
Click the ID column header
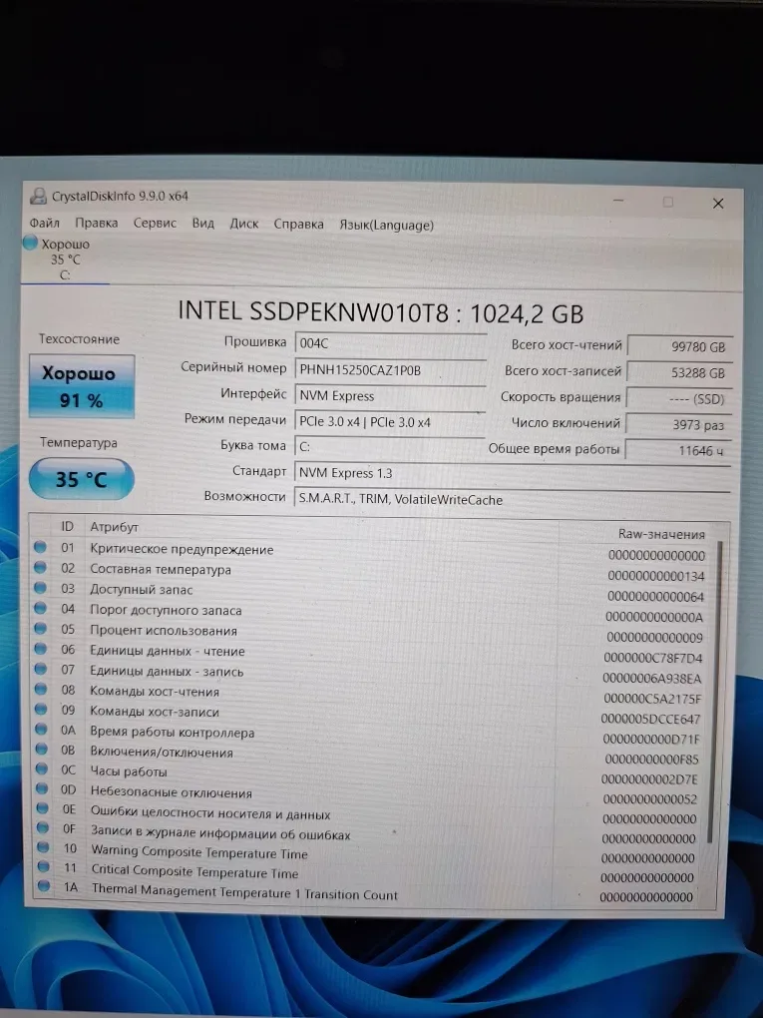(x=67, y=526)
